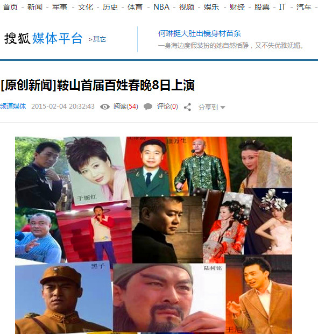Click the performers collage image
318x334 pixels.
pos(153,235)
